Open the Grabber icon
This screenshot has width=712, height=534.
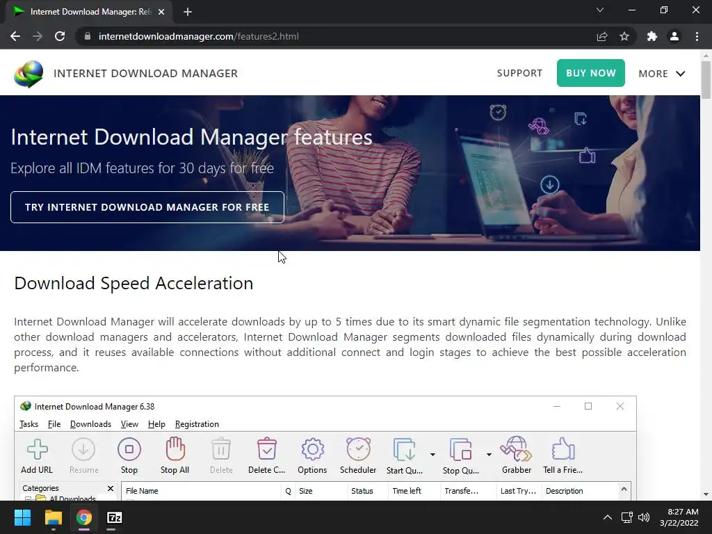pyautogui.click(x=517, y=456)
